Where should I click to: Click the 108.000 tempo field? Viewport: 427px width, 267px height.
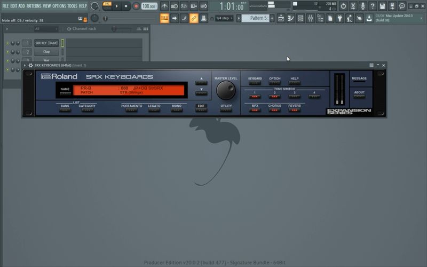[x=149, y=6]
